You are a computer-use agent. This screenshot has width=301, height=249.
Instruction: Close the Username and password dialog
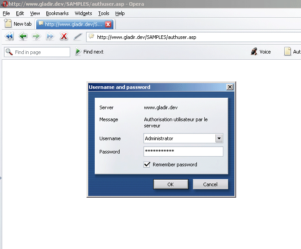point(230,87)
